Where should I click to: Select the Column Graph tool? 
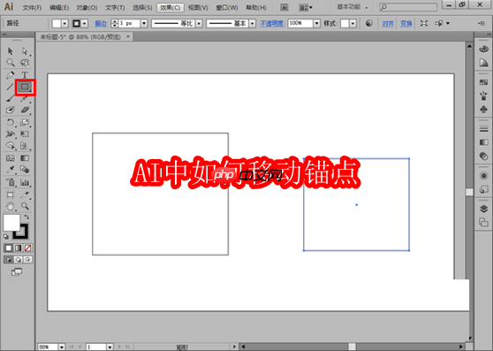click(x=25, y=182)
